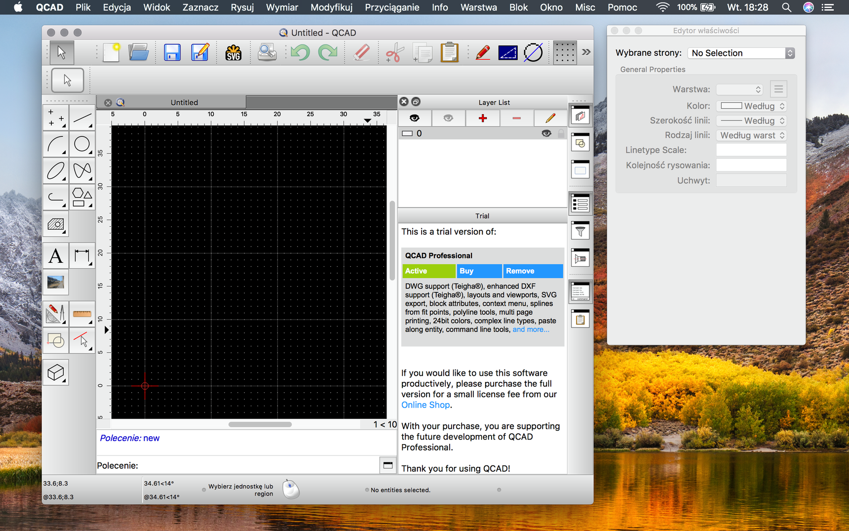Click the Paste clipboard icon in toolbar
The width and height of the screenshot is (849, 531).
(x=449, y=52)
